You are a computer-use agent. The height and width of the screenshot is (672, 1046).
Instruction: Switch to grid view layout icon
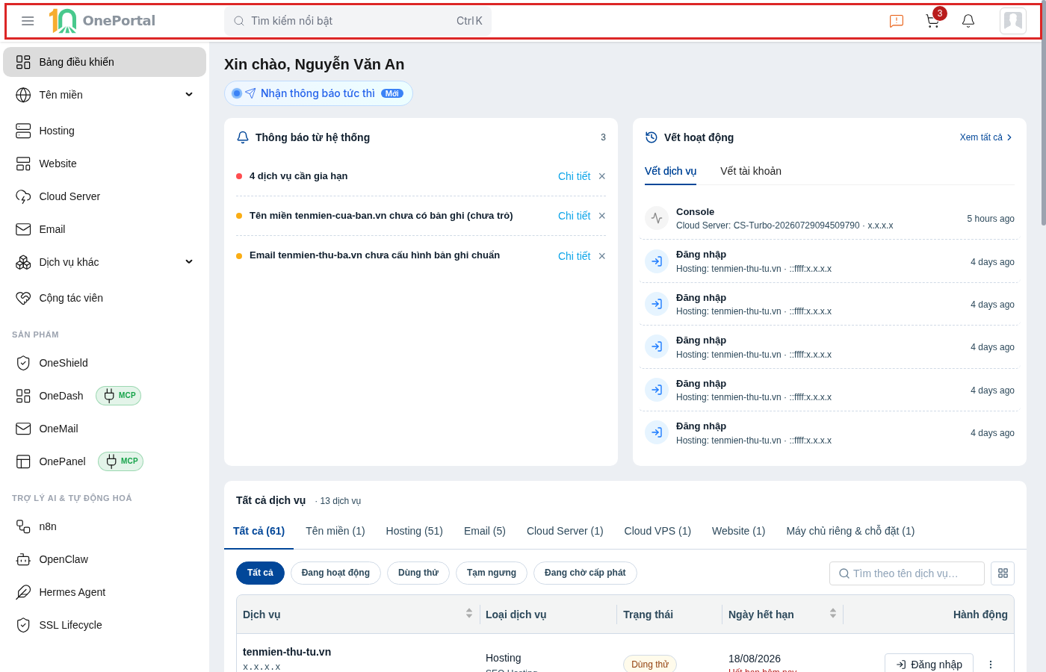point(1003,573)
